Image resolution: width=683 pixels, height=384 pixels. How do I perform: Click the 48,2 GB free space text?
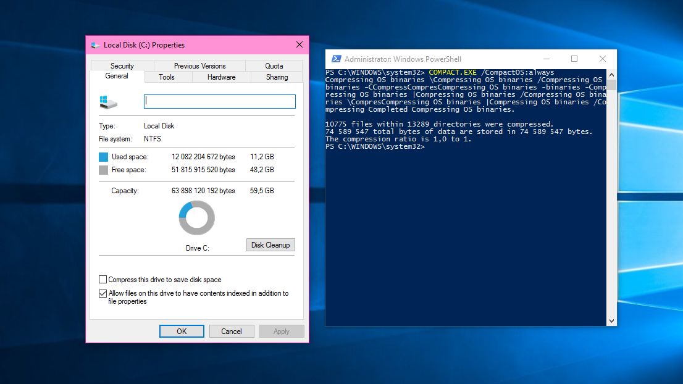pos(262,170)
